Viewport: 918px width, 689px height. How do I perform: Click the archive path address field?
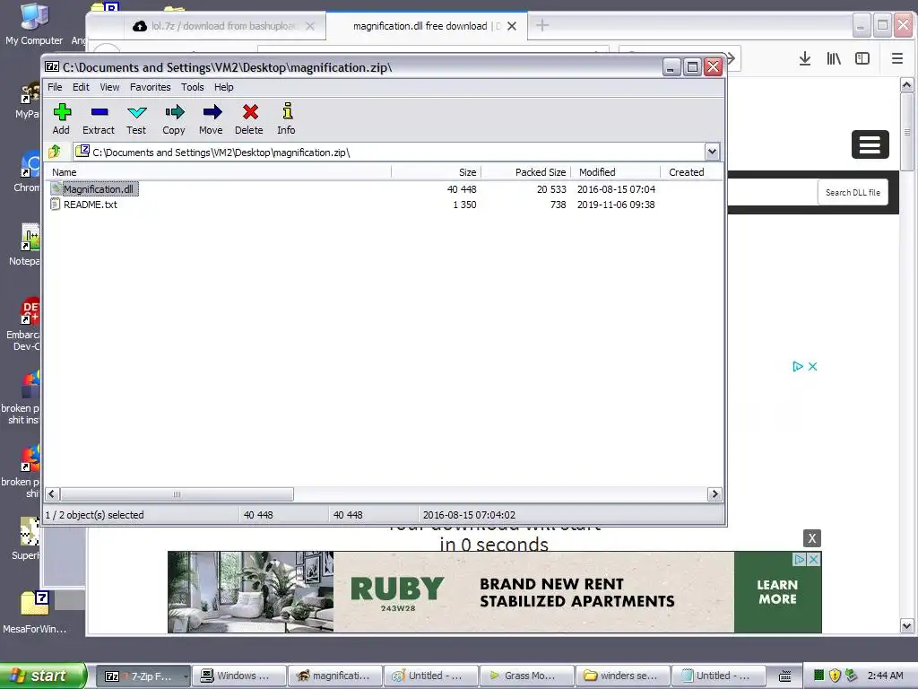click(x=389, y=153)
